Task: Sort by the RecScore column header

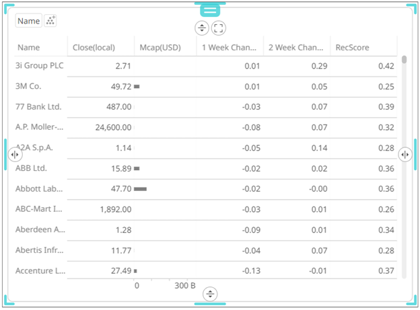Action: 353,48
